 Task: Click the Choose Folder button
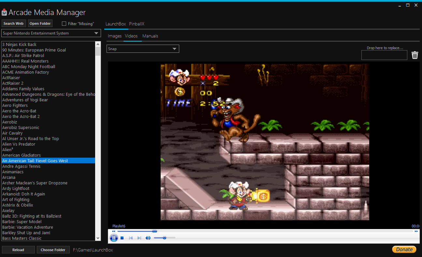click(x=53, y=250)
